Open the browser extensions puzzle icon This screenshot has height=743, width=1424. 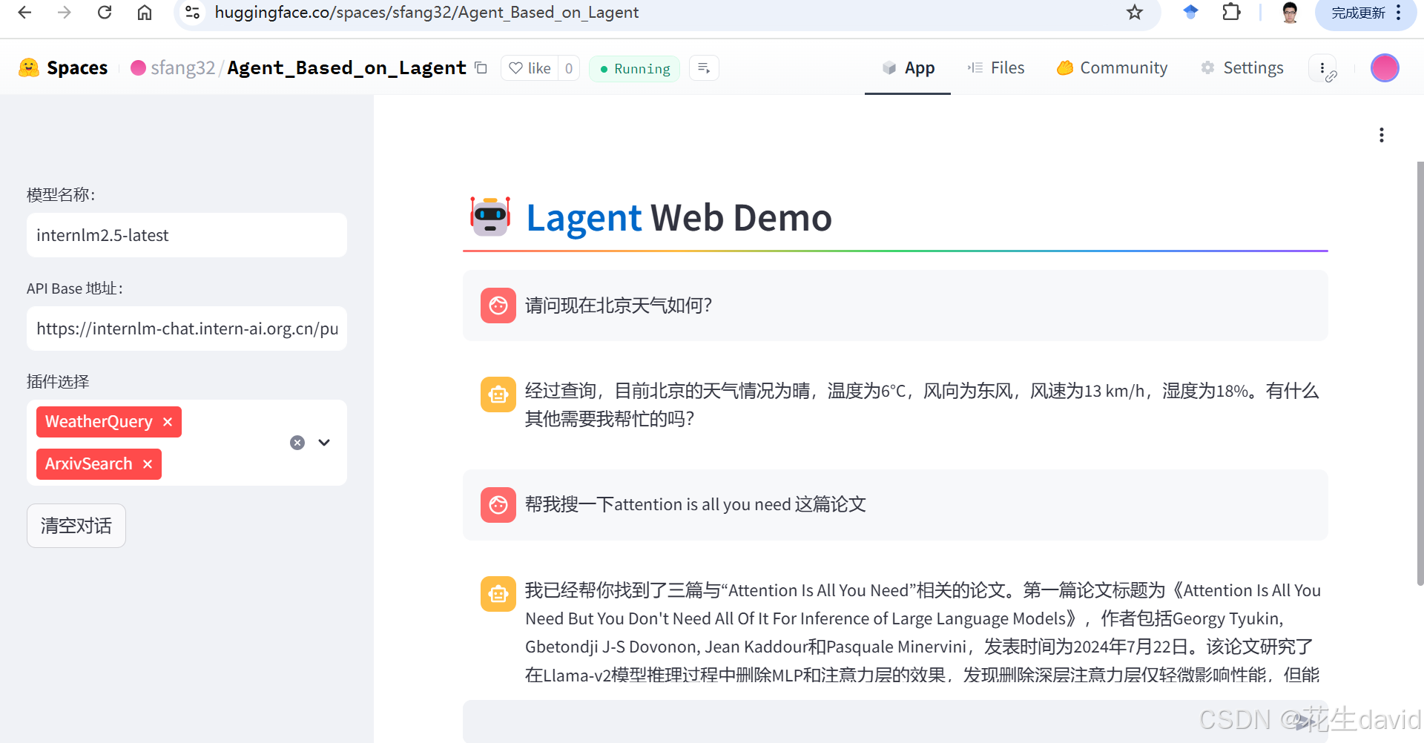pos(1231,12)
